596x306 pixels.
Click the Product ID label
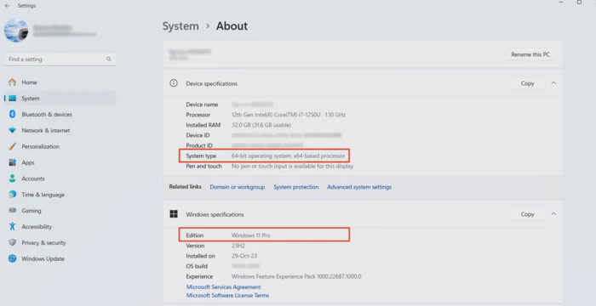(x=199, y=145)
